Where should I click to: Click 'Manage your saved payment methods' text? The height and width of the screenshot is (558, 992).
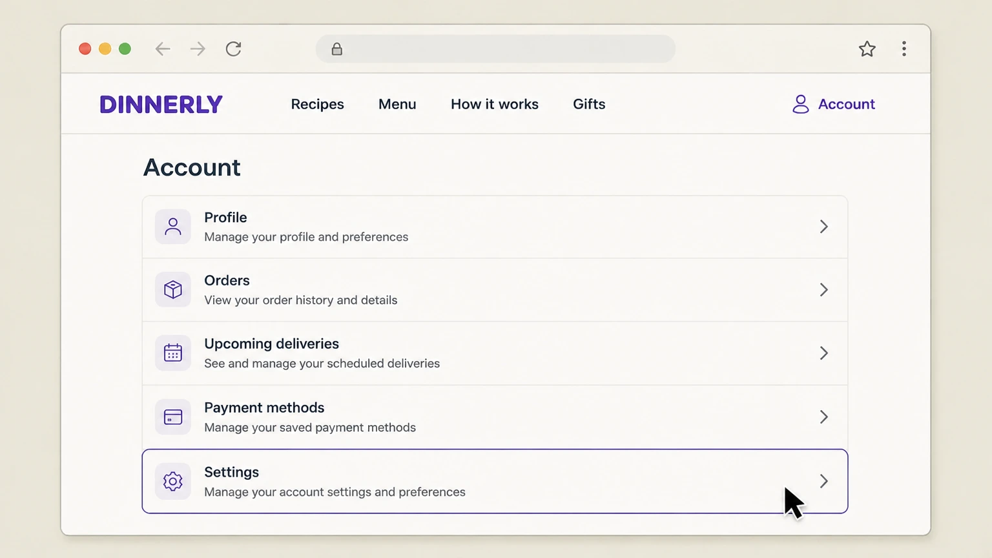point(310,428)
